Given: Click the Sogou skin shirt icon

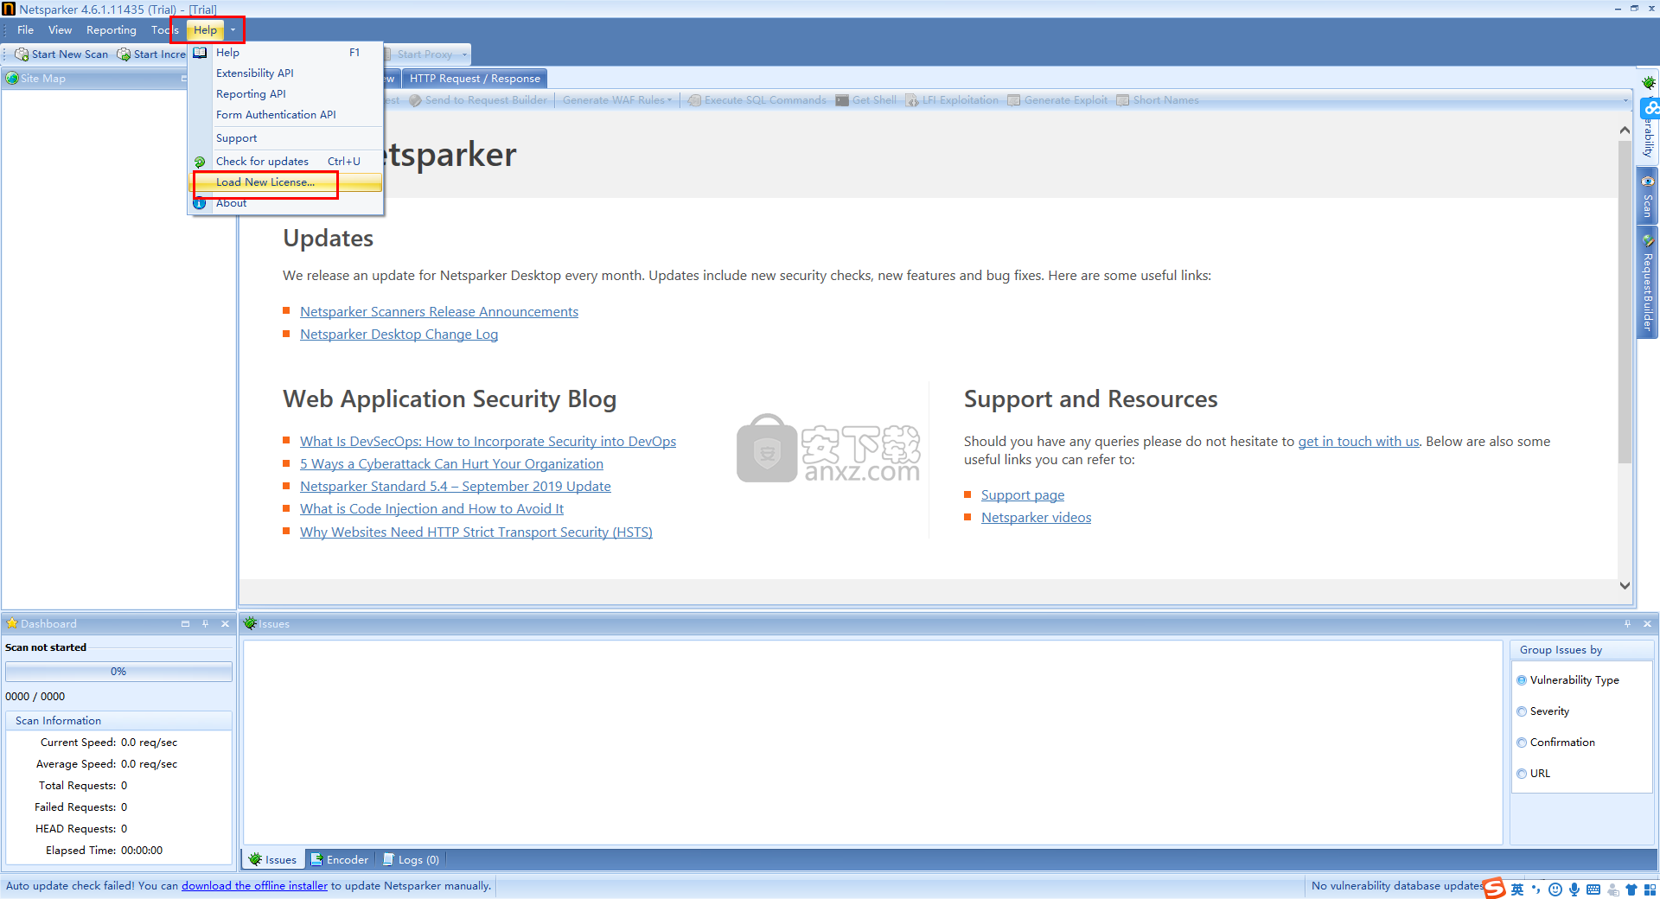Looking at the screenshot, I should tap(1631, 889).
